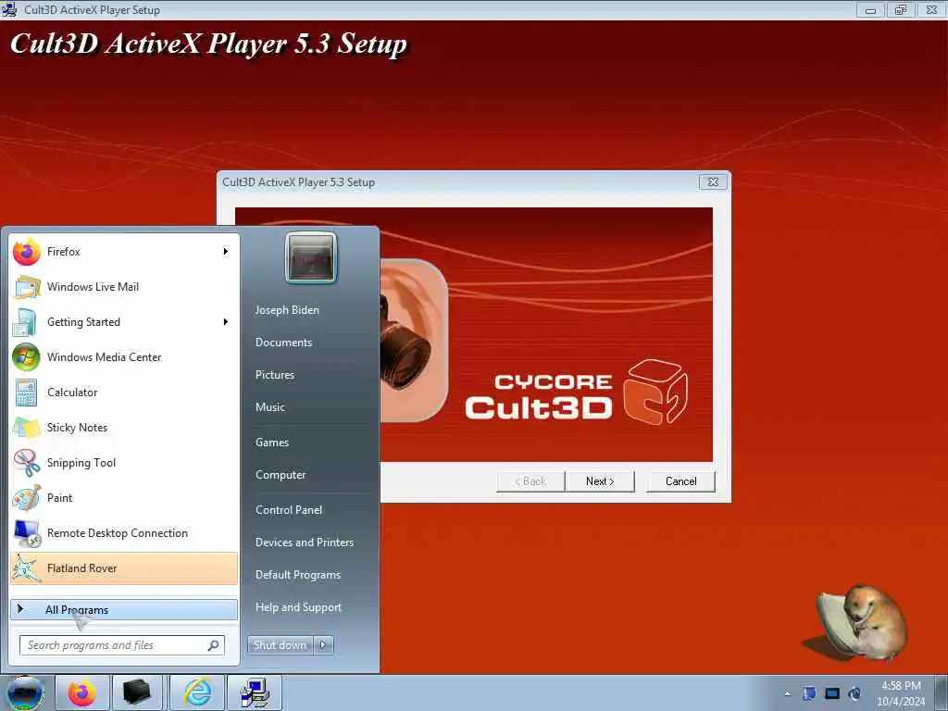Open Help and Support
Image resolution: width=948 pixels, height=711 pixels.
tap(299, 607)
